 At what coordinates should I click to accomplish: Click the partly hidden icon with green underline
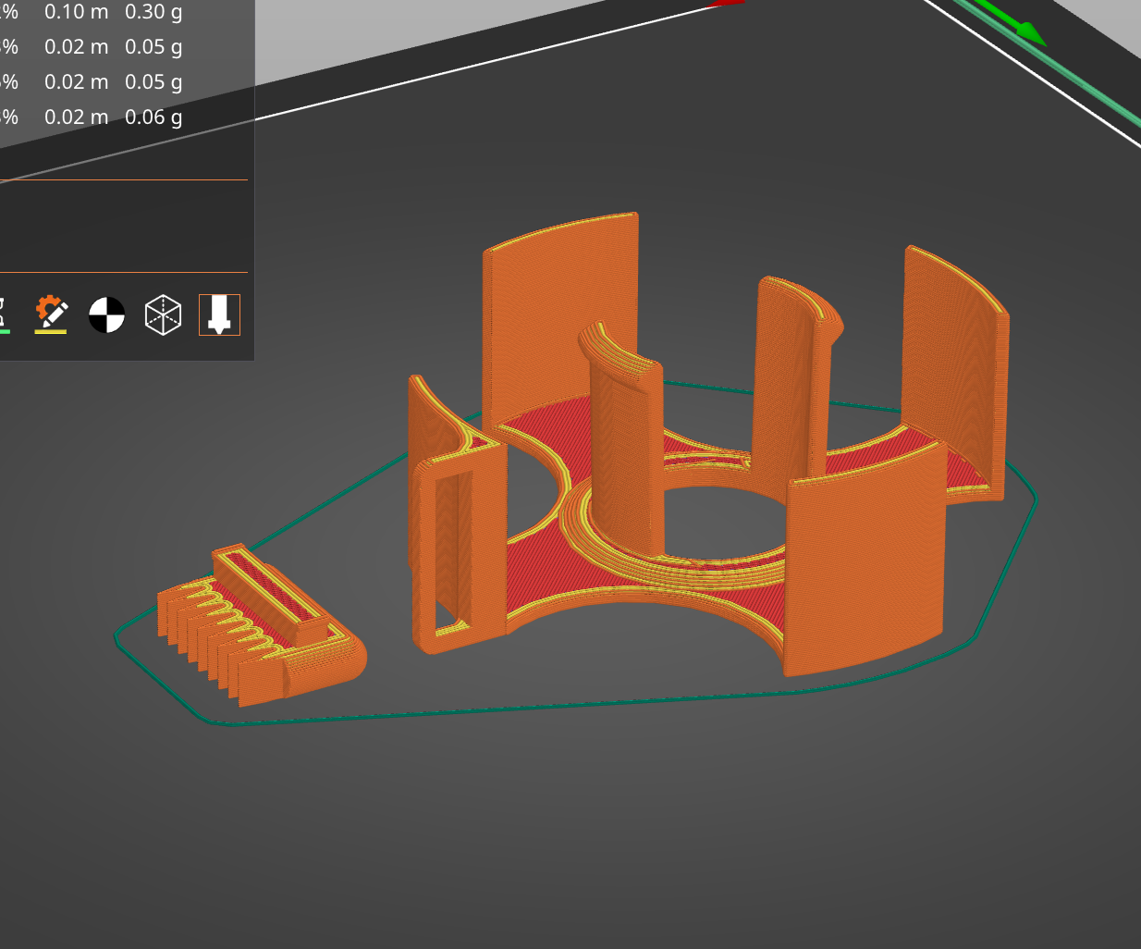pyautogui.click(x=4, y=316)
